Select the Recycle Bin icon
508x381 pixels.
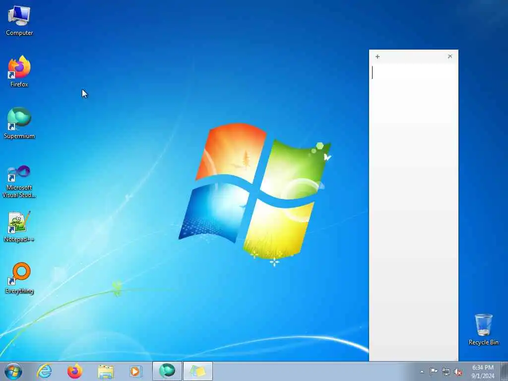[x=483, y=329]
